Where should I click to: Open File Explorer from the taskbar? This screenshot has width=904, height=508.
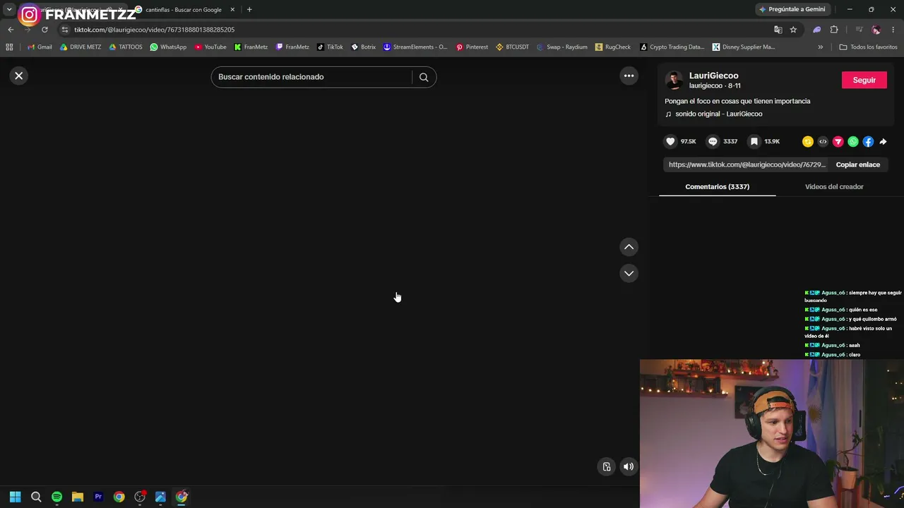point(78,497)
